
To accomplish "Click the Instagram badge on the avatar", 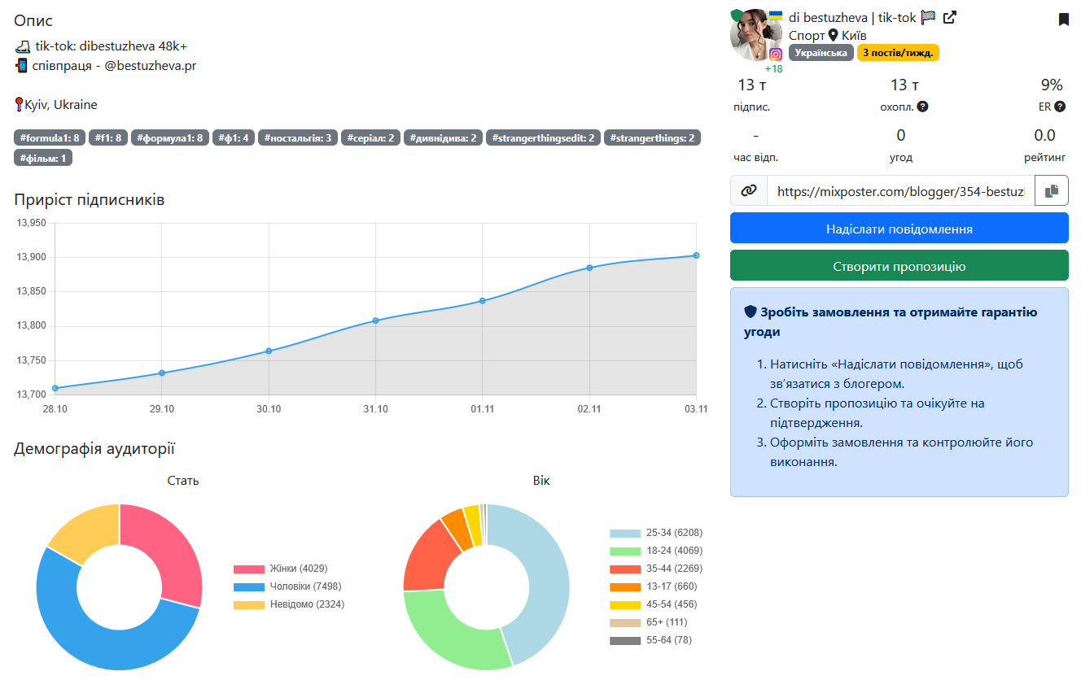I will 776,54.
